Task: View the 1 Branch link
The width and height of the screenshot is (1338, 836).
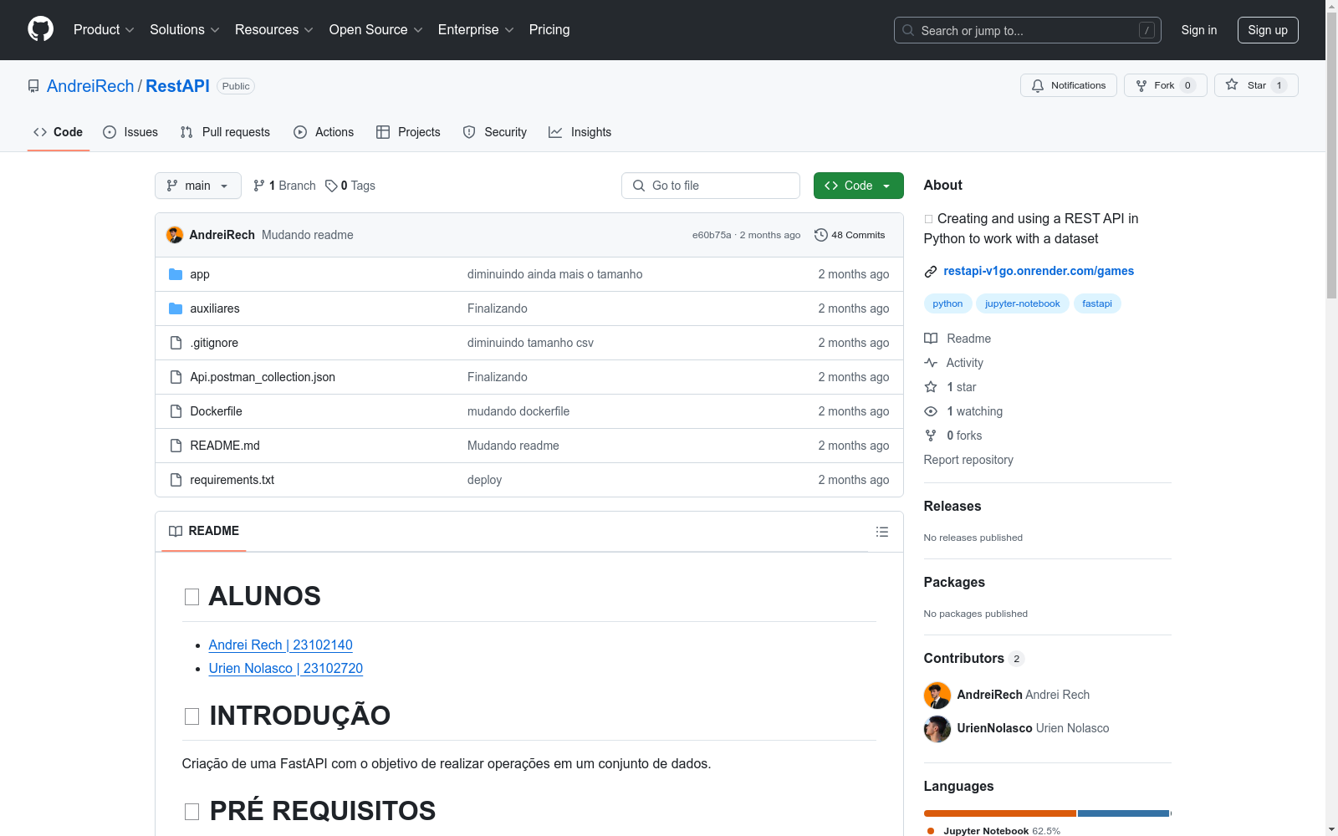Action: (284, 186)
